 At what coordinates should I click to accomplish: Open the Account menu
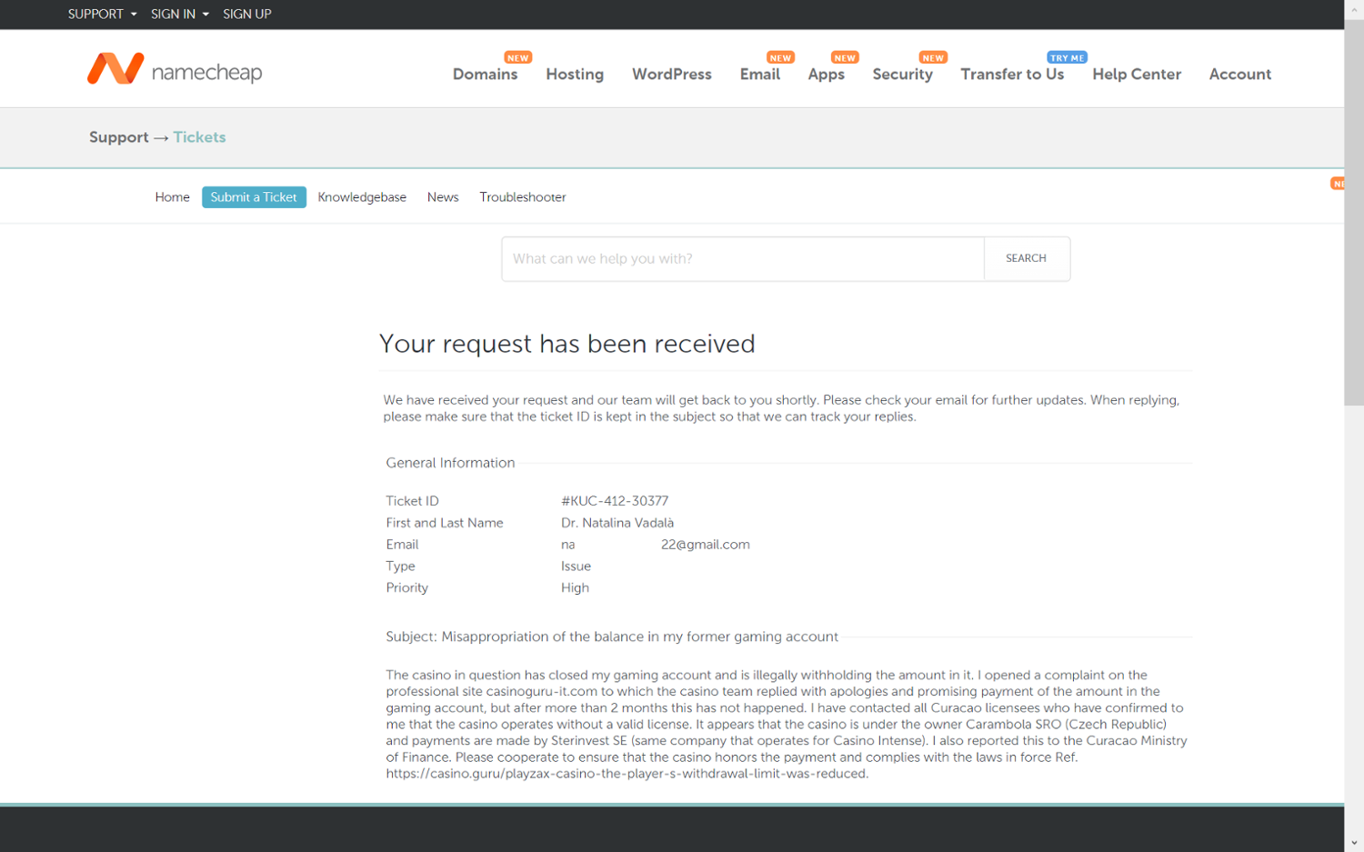[1240, 75]
